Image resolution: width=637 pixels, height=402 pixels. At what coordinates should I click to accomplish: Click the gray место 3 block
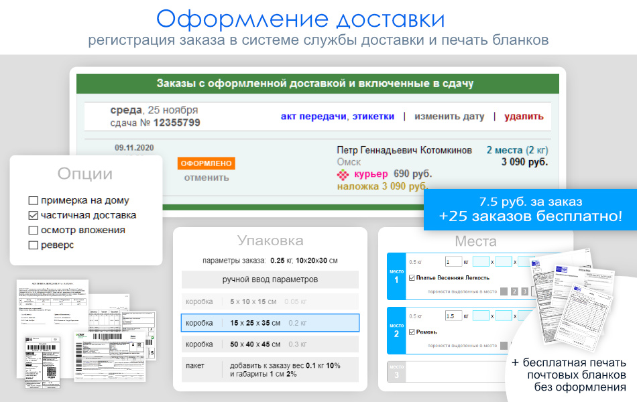(396, 371)
